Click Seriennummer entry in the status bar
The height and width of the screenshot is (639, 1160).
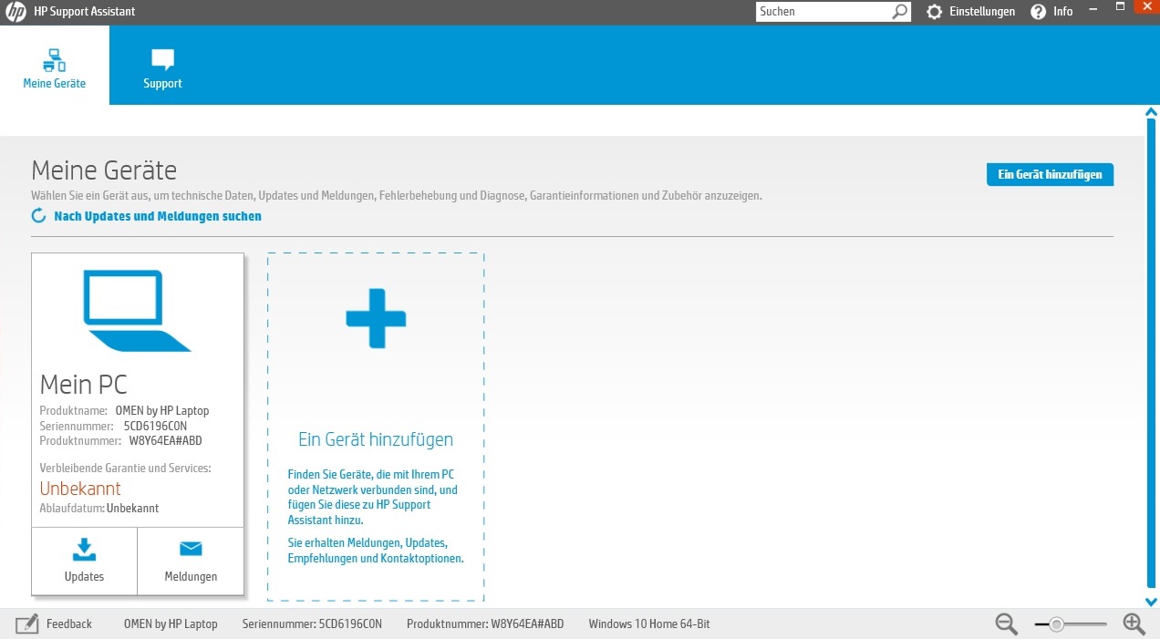(x=312, y=624)
